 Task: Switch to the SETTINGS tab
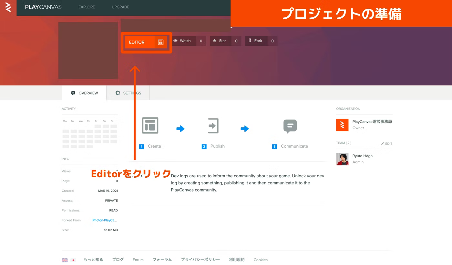[128, 93]
